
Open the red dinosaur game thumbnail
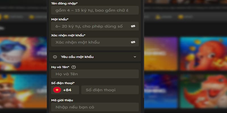(203, 91)
